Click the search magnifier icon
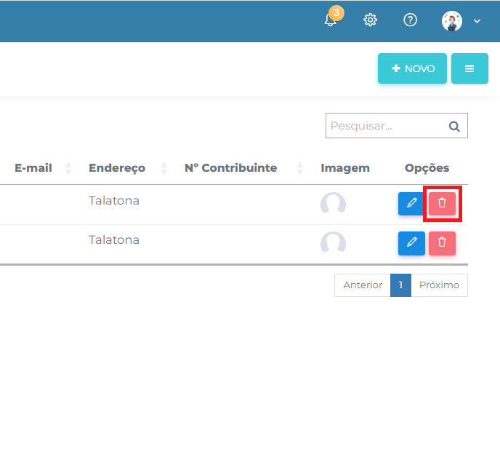 point(454,126)
